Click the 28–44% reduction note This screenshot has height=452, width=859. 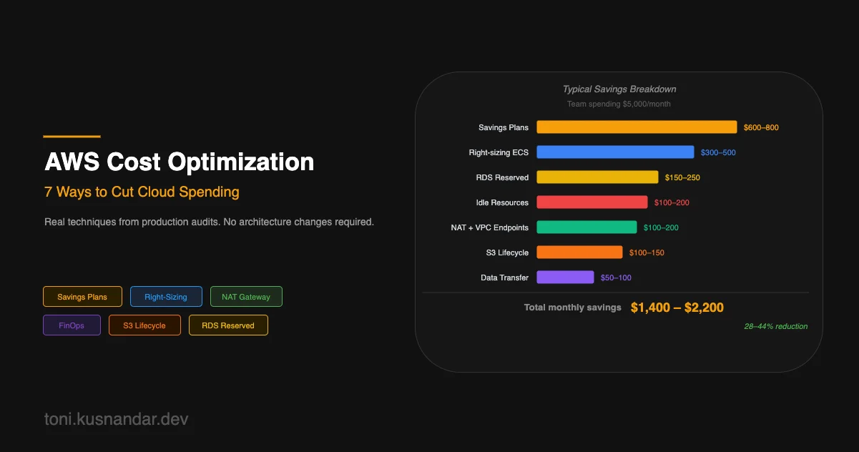776,326
